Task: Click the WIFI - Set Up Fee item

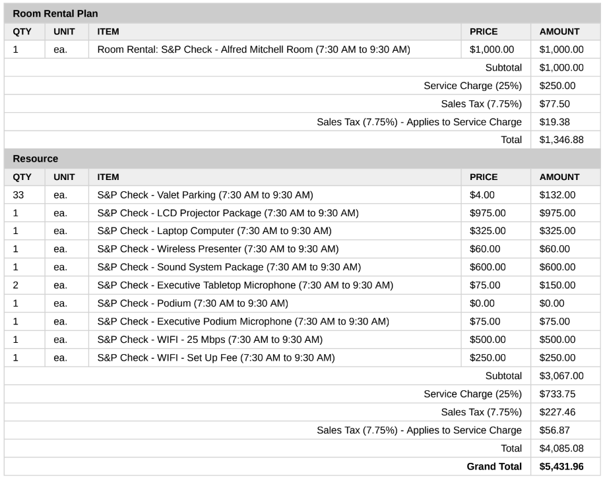Action: (x=215, y=357)
